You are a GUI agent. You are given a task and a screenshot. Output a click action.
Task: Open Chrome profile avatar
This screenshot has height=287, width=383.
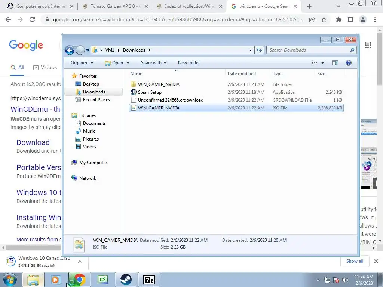tap(363, 19)
